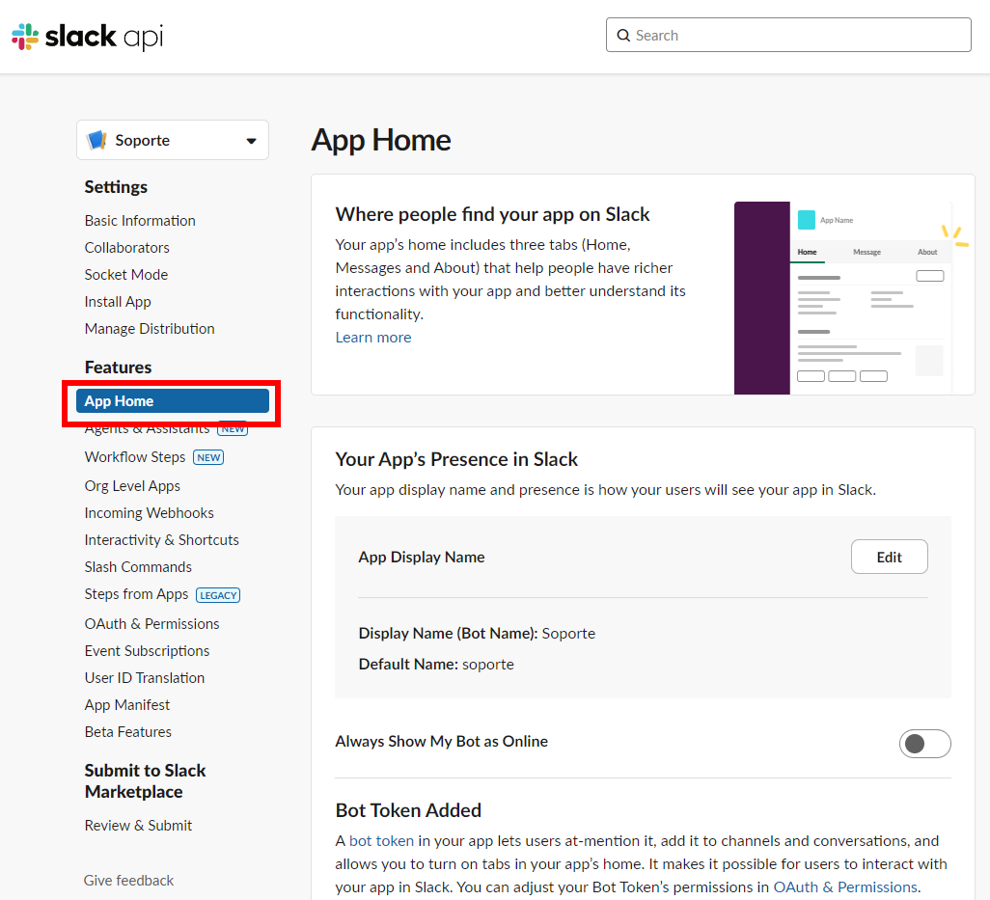Image resolution: width=990 pixels, height=900 pixels.
Task: Click the Soporte app notebook icon
Action: pyautogui.click(x=96, y=140)
